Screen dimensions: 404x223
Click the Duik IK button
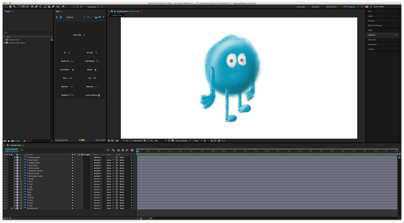[67, 53]
